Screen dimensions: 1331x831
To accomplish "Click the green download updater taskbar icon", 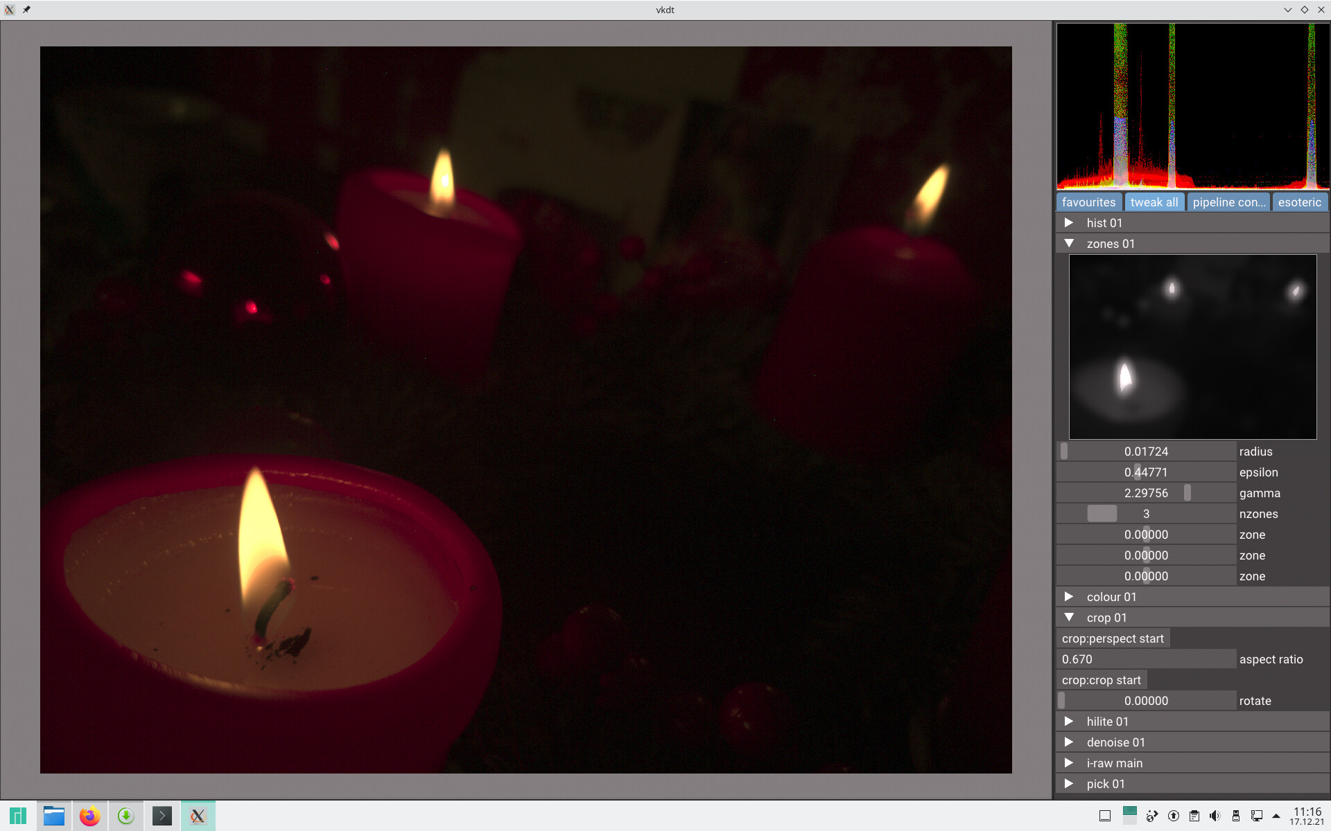I will (x=125, y=816).
